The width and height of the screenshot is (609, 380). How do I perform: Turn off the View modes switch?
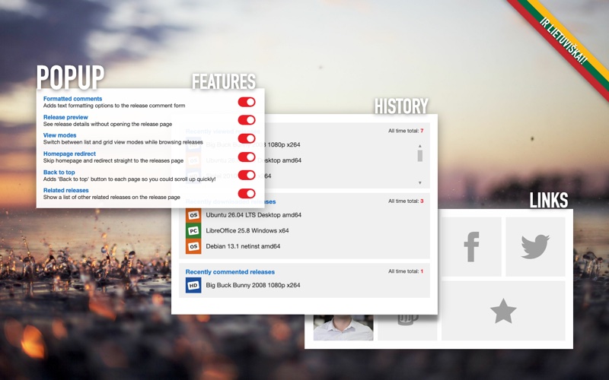pos(247,138)
